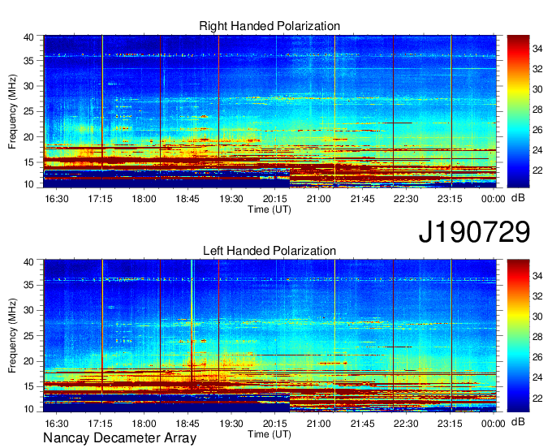
Task: Click the 23:15 time tick under Left Handed plot
Action: pos(450,424)
